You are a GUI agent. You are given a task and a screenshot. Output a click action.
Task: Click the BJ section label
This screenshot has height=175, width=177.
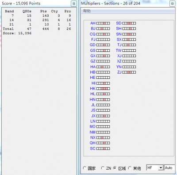(x=93, y=28)
